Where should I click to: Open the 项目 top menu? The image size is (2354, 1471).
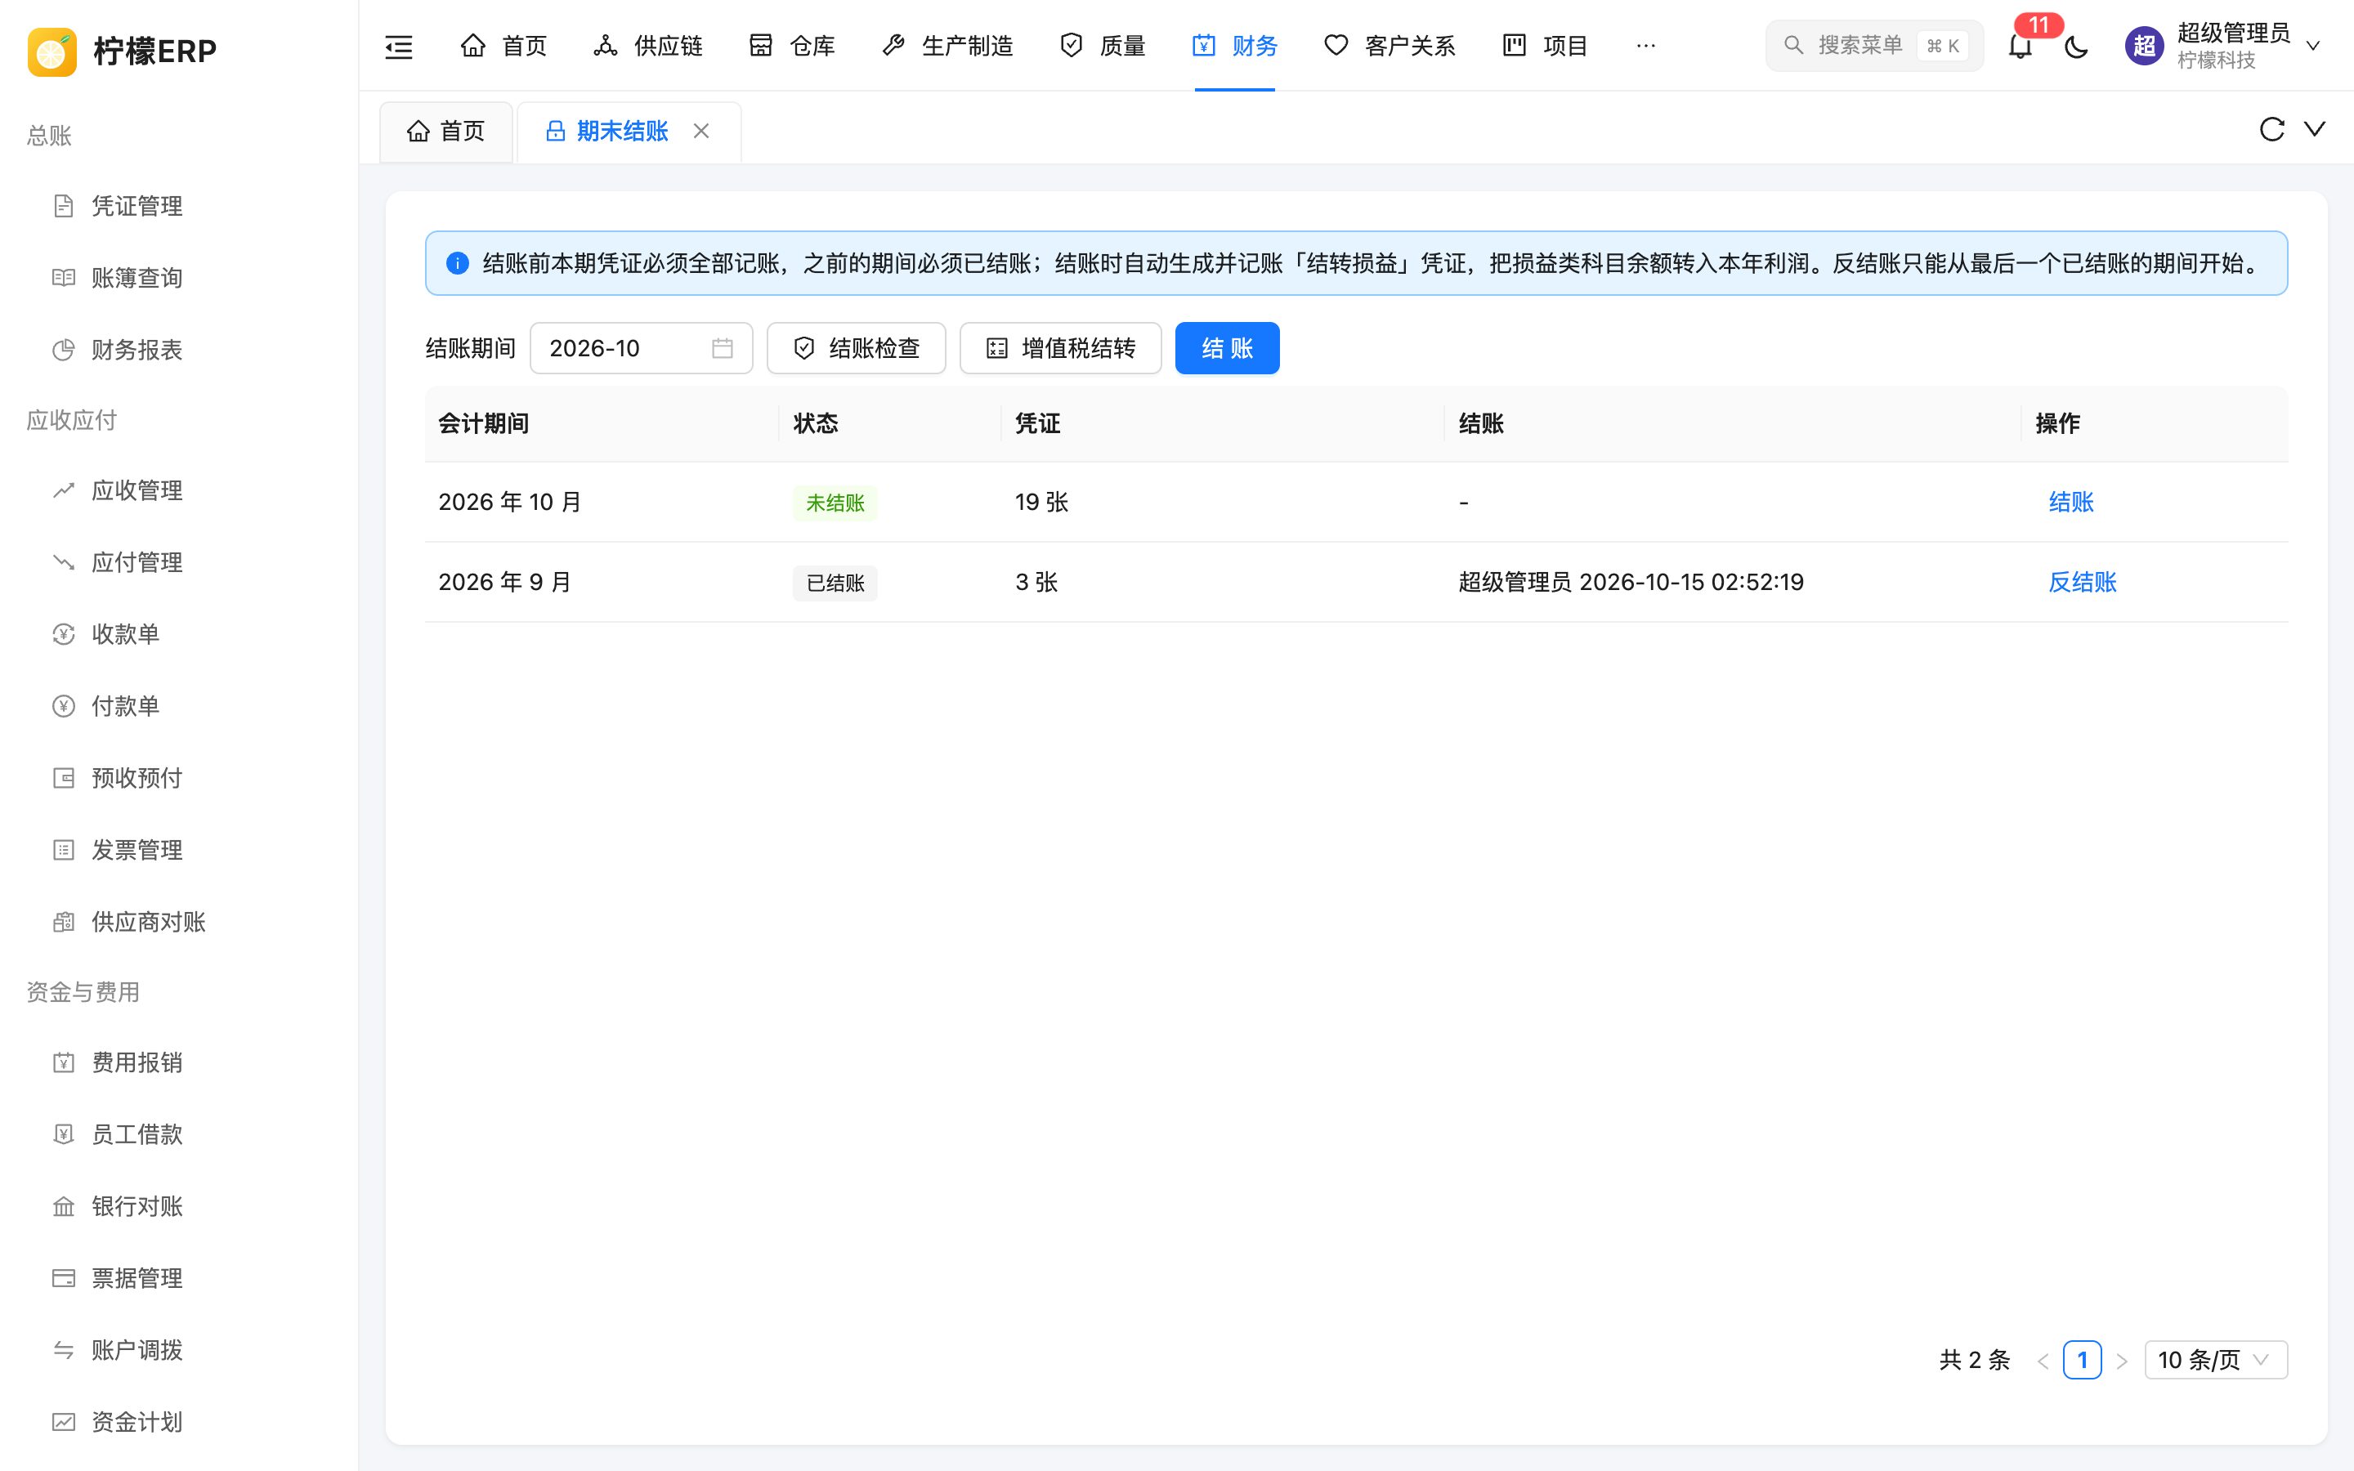coord(1545,46)
